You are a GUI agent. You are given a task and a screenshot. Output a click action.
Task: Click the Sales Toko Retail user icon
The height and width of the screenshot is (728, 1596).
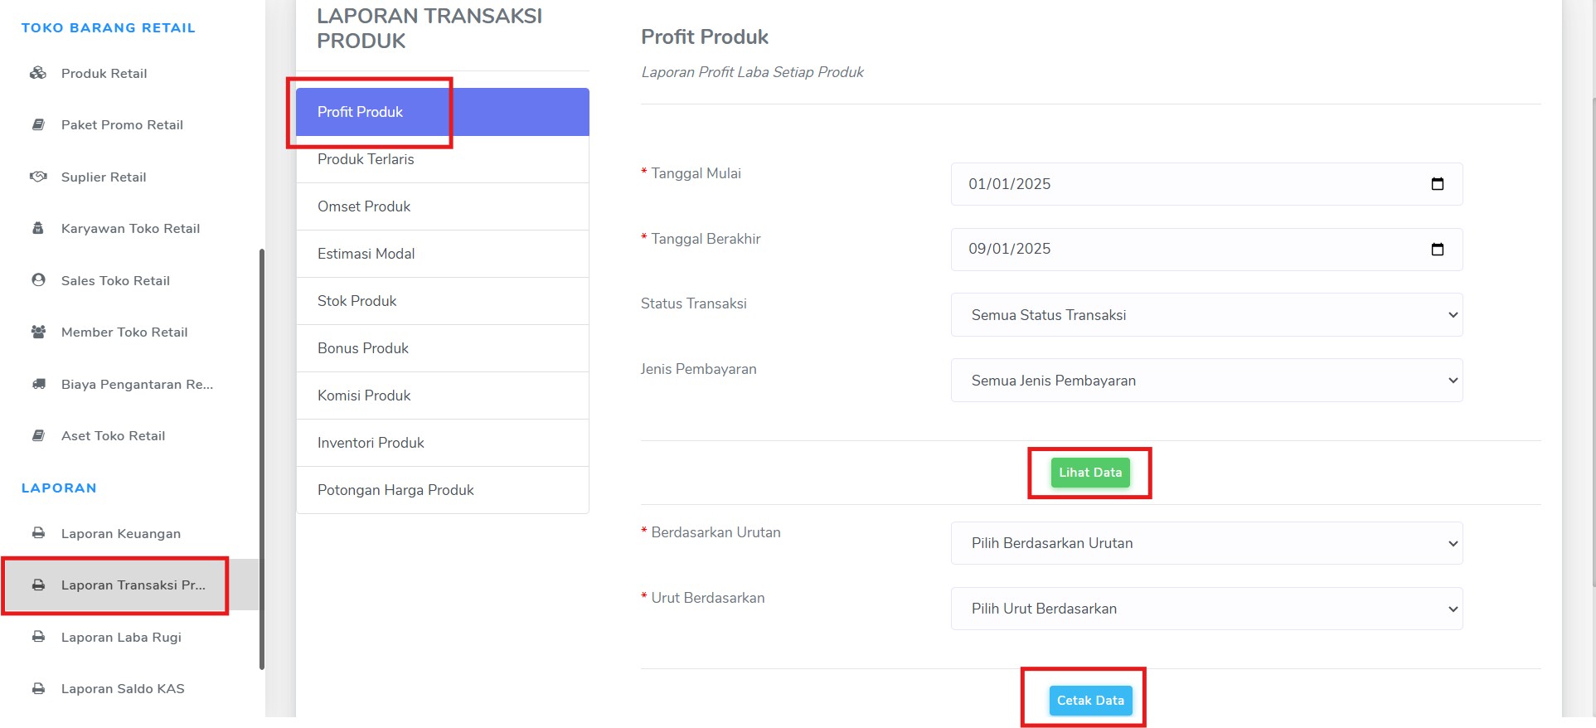tap(38, 280)
